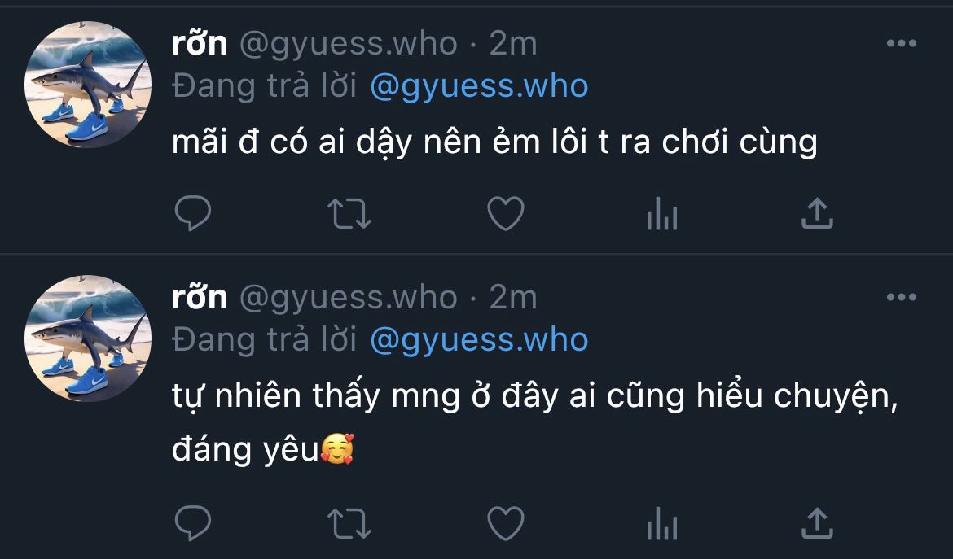This screenshot has height=559, width=953.
Task: Click the display name "rỡn" on first tweet
Action: tap(200, 44)
